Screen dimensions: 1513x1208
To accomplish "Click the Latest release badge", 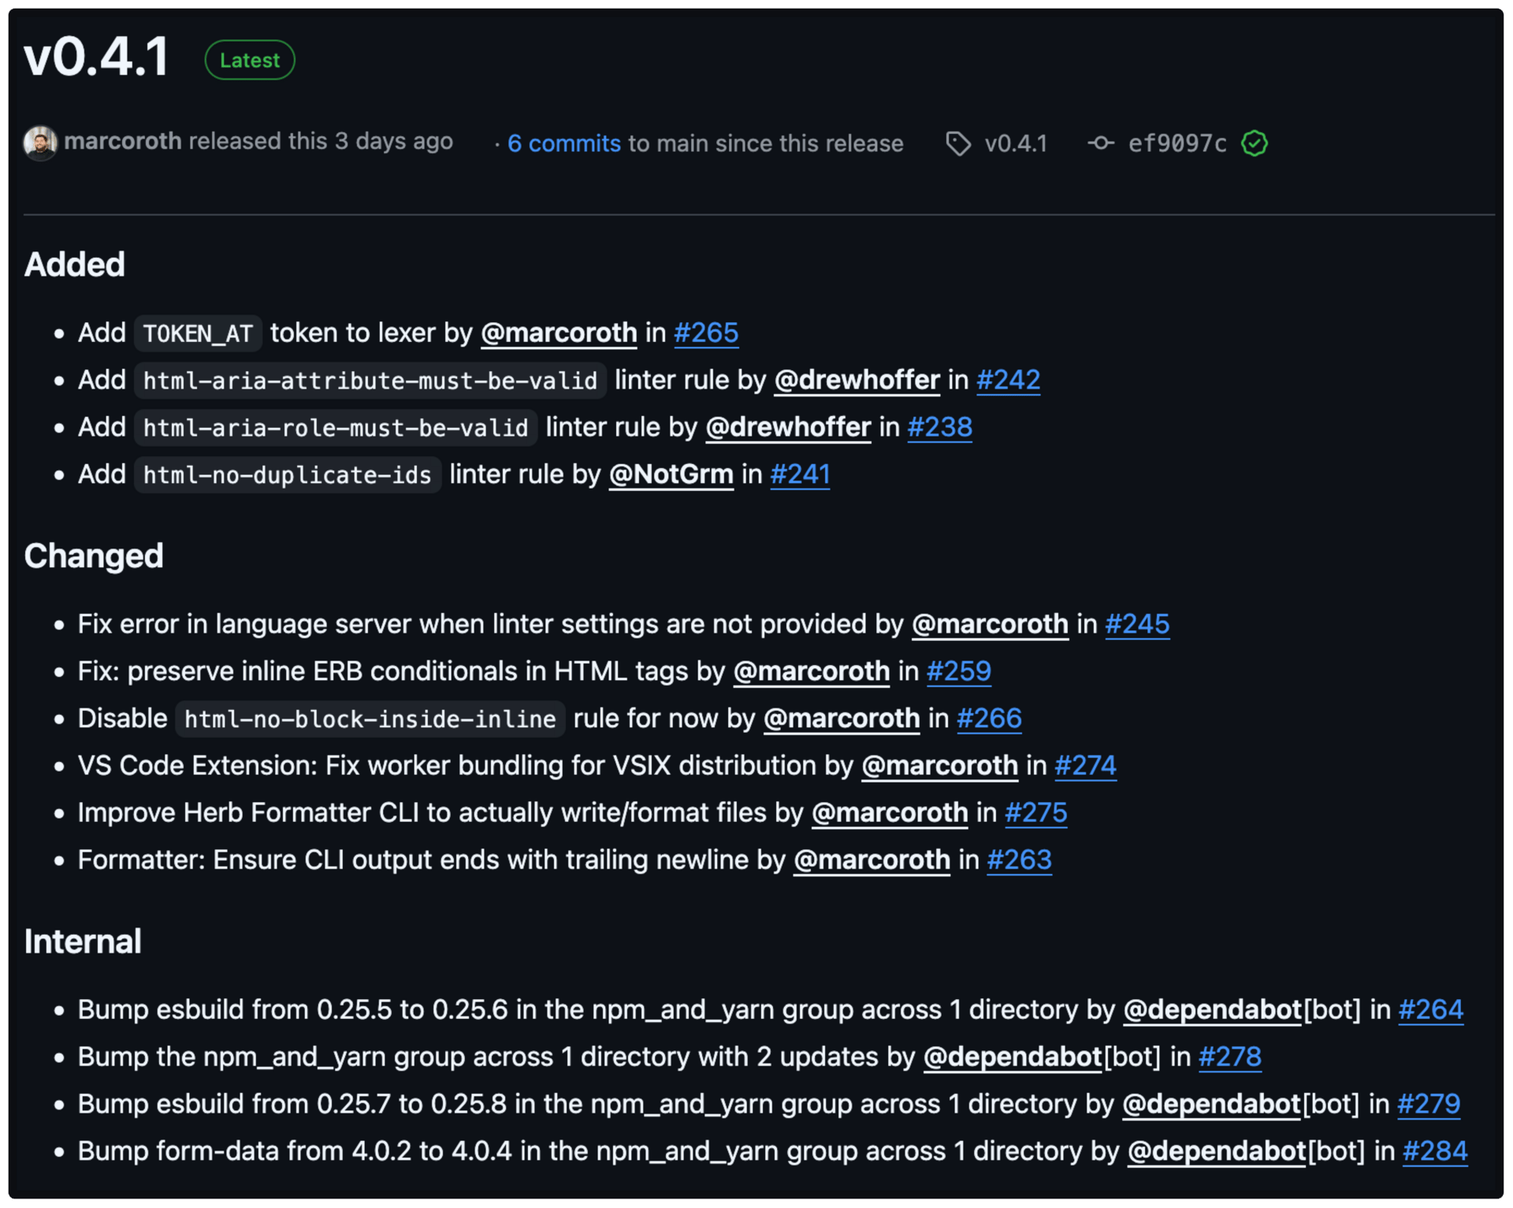I will [250, 60].
